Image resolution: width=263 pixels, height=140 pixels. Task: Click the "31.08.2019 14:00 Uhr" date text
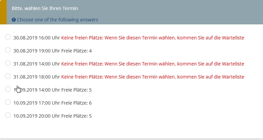click(x=37, y=64)
